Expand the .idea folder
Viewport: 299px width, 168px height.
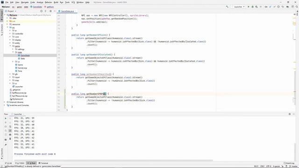(x=7, y=18)
